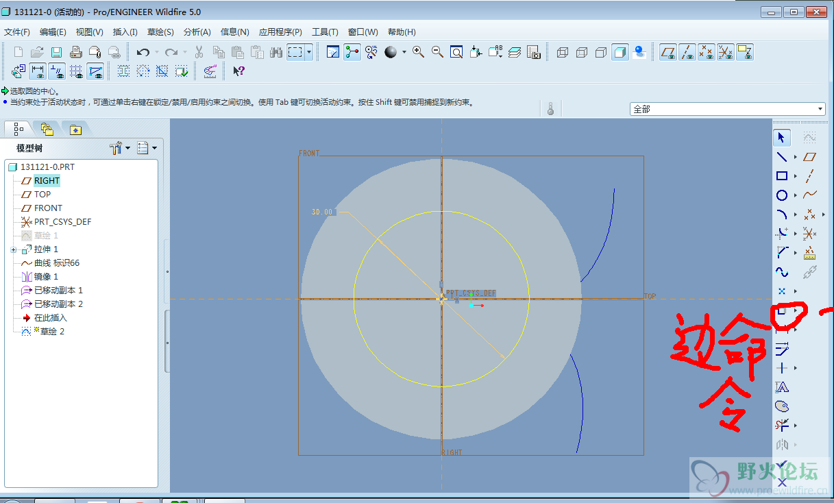Image resolution: width=834 pixels, height=503 pixels.
Task: Expand the Line tool flyout arrow
Action: (795, 157)
